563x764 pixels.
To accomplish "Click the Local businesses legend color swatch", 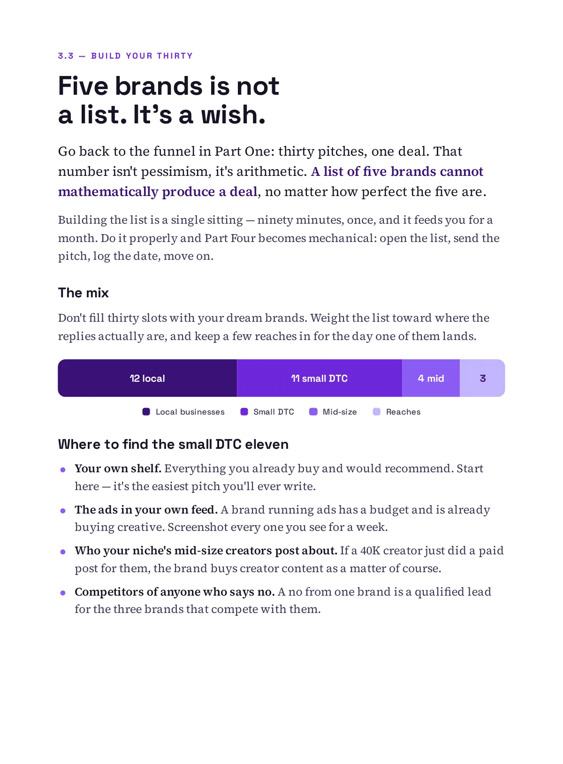I will pyautogui.click(x=146, y=412).
